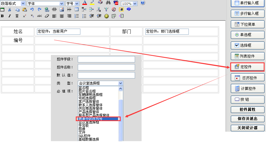This screenshot has height=142, width=266.
Task: Apply subscript formatting
Action: [x=32, y=16]
